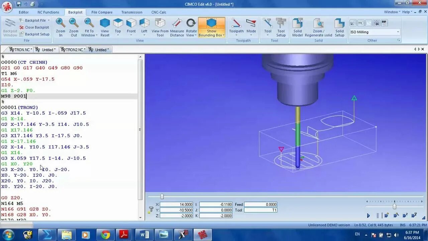The width and height of the screenshot is (428, 241).
Task: Click the scroll-tabs-left arrow
Action: [x=415, y=49]
